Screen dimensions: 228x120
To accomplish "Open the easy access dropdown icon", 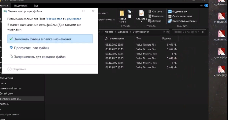I will click(x=130, y=16).
